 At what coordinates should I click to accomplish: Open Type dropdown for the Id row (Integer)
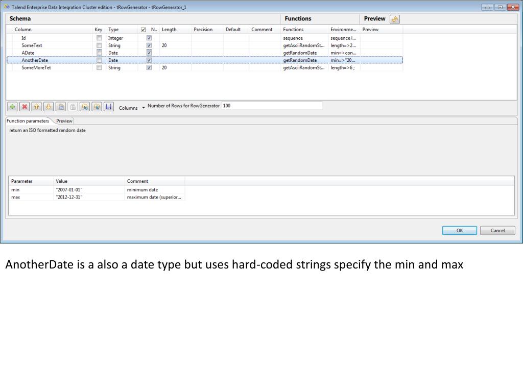[122, 38]
